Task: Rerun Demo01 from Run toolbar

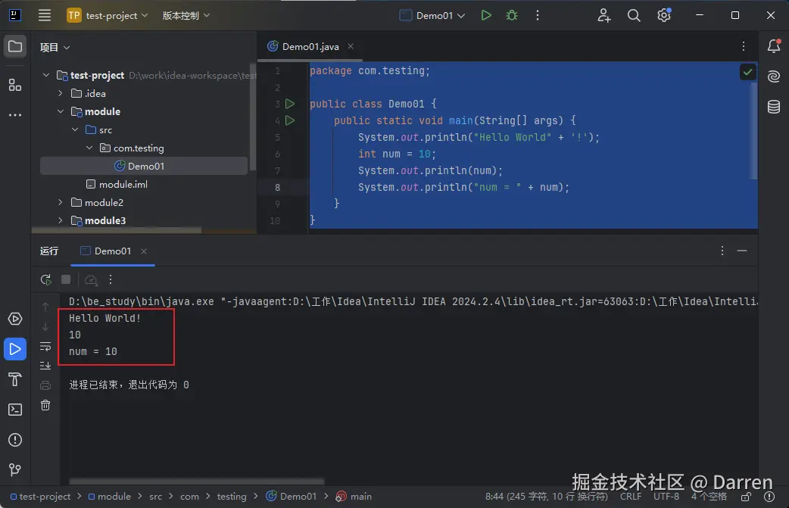Action: click(45, 279)
